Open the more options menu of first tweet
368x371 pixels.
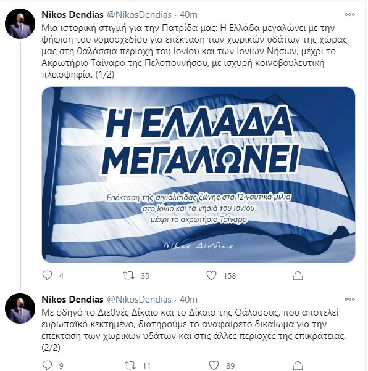[349, 14]
